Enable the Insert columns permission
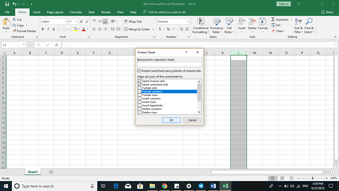The image size is (339, 191). click(x=139, y=98)
